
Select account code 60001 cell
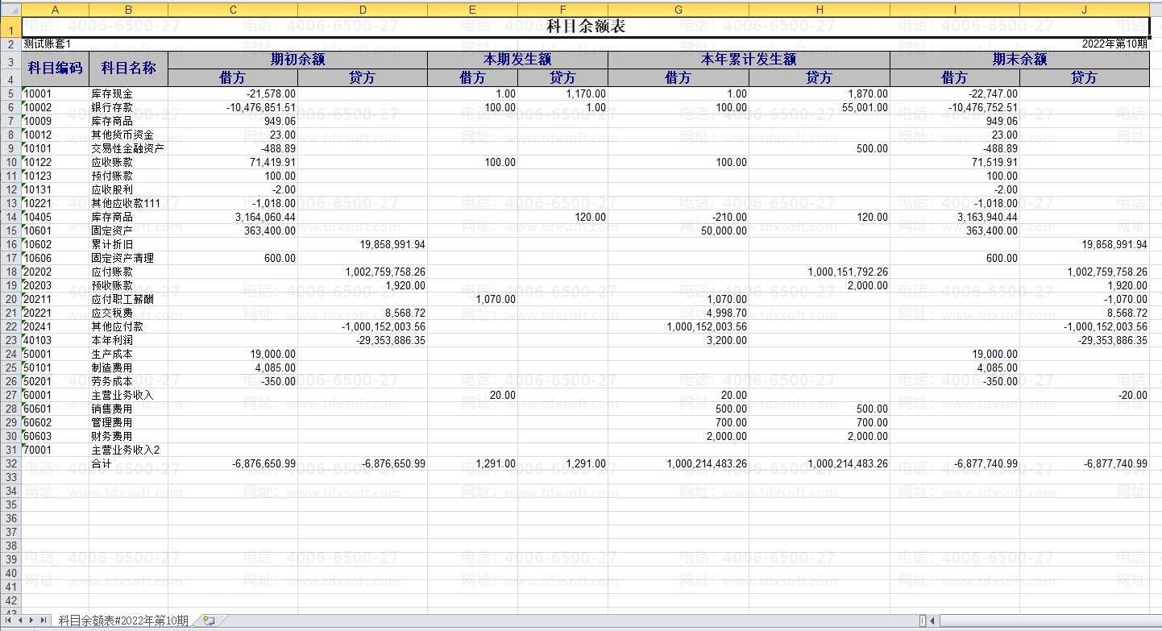point(56,395)
